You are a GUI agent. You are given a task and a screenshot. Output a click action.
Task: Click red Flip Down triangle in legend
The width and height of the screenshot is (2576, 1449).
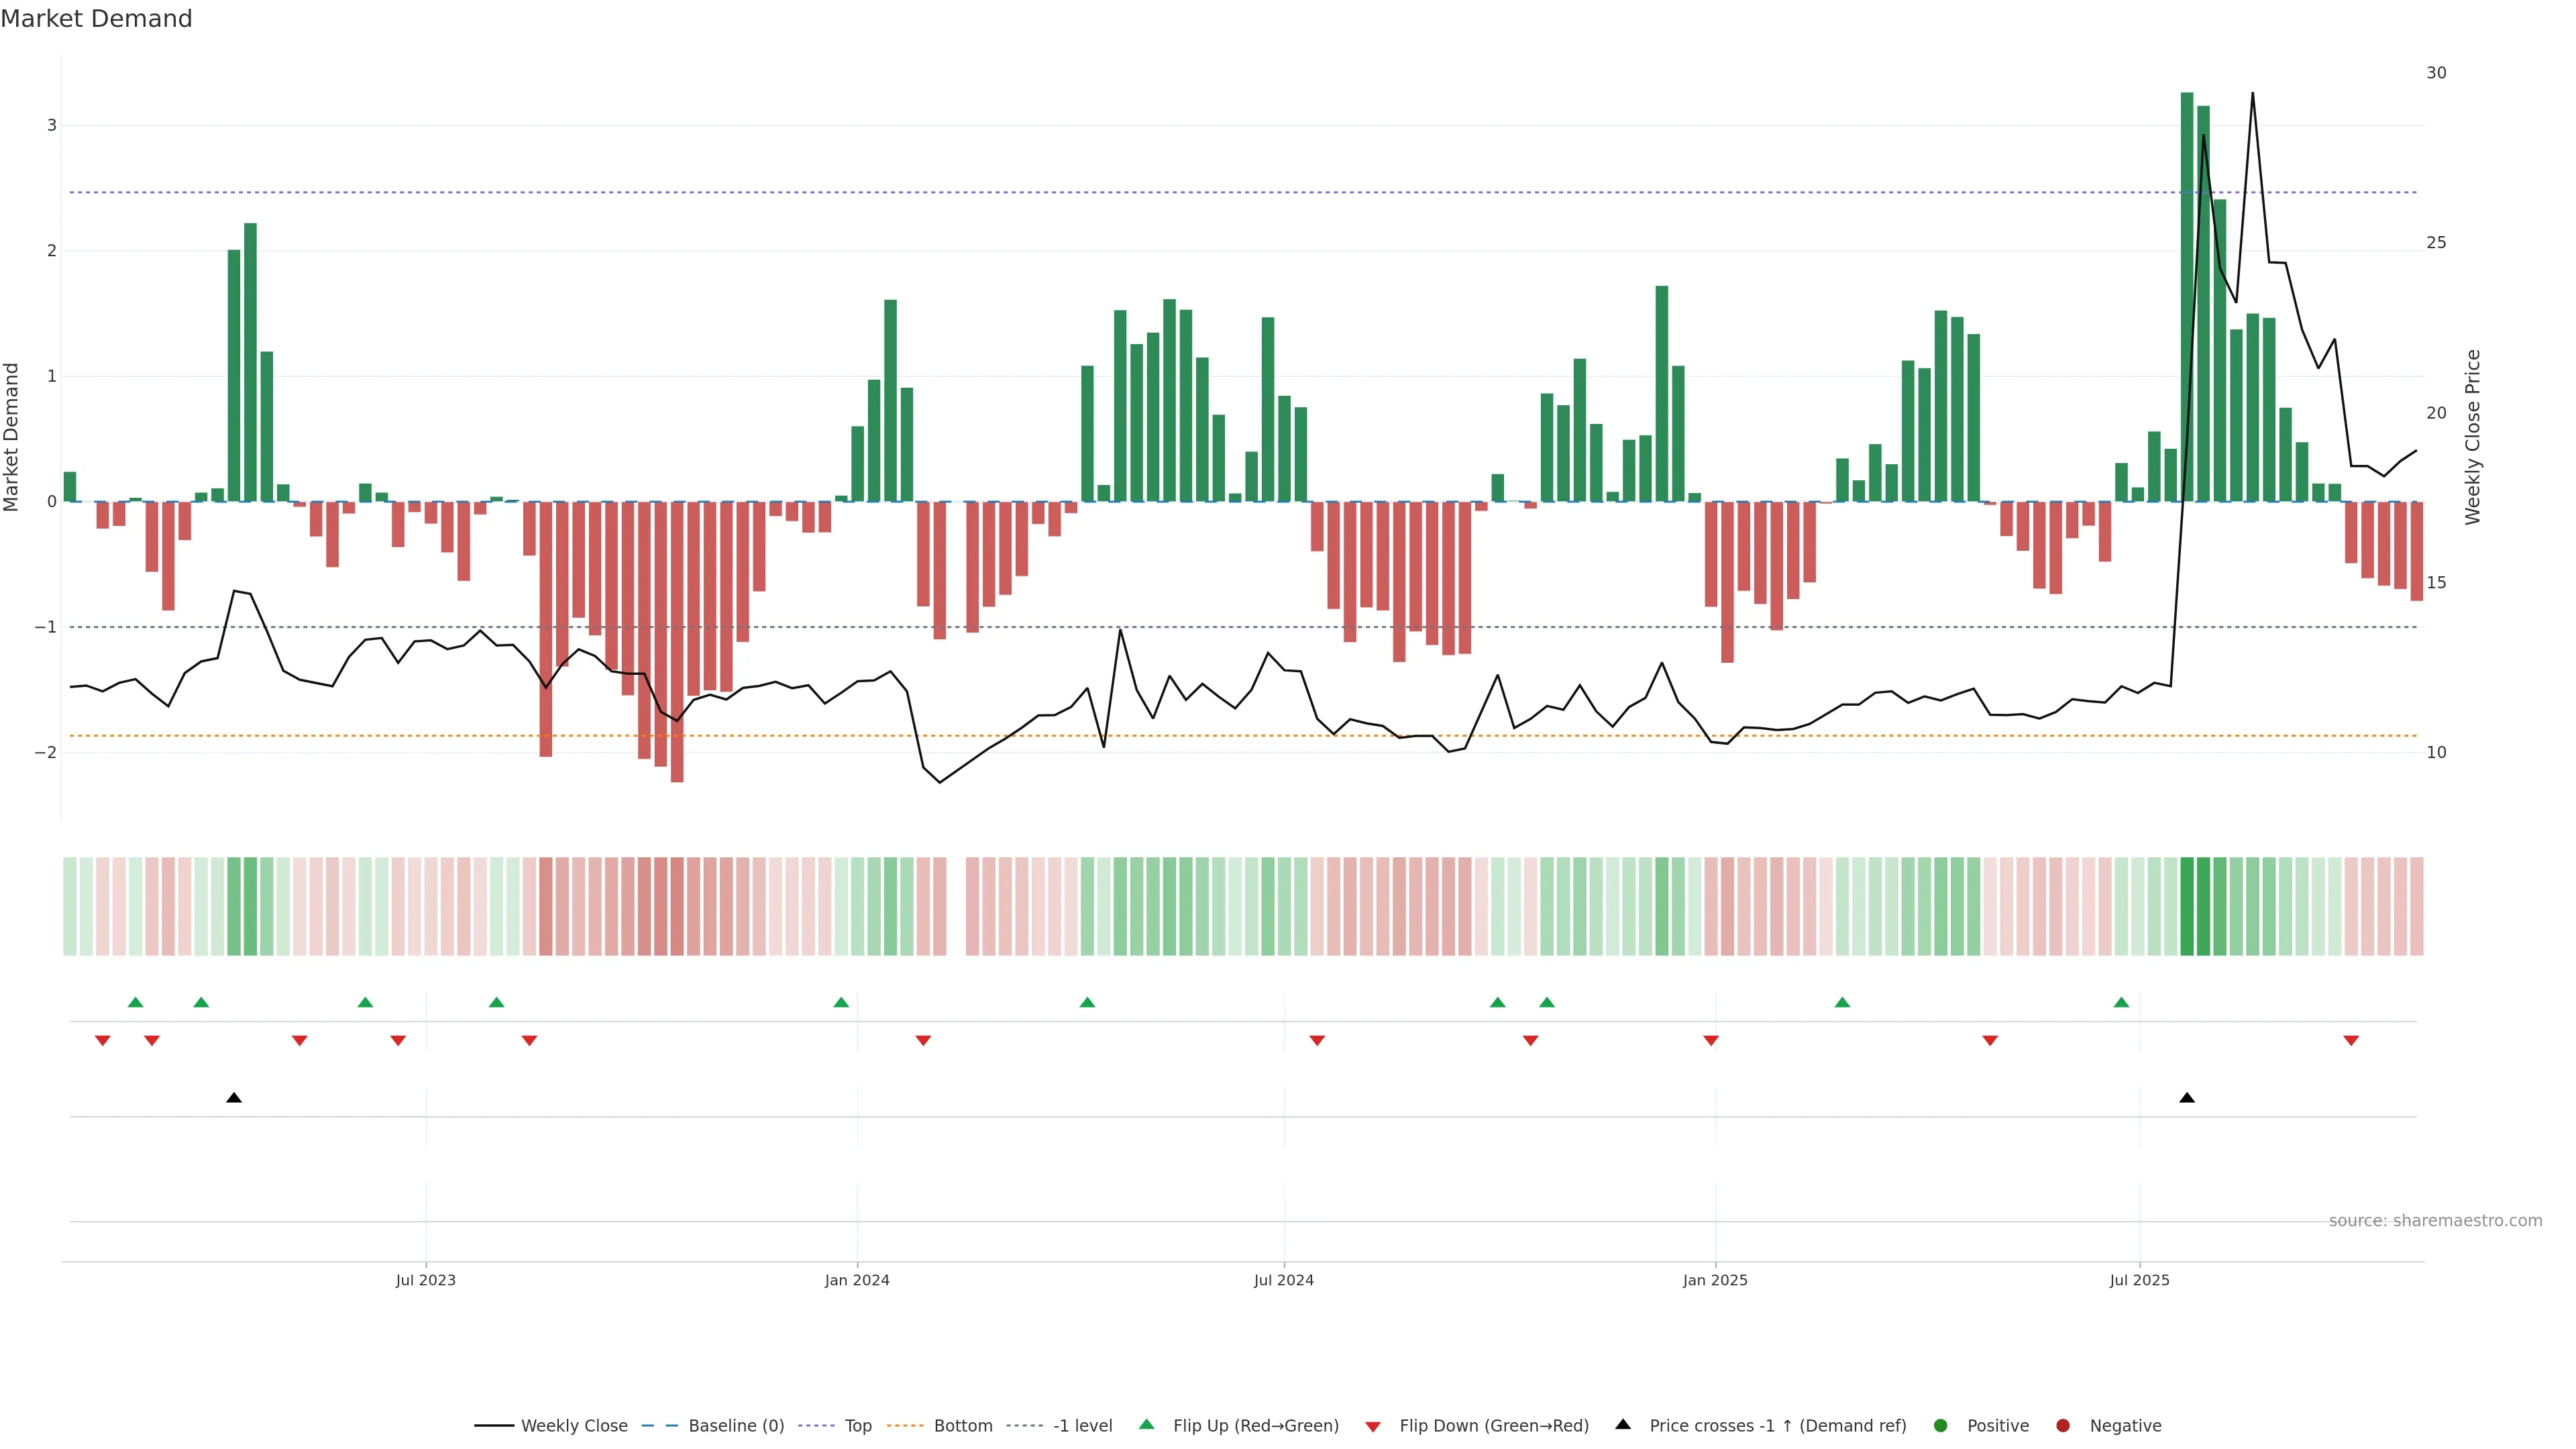[x=1373, y=1426]
